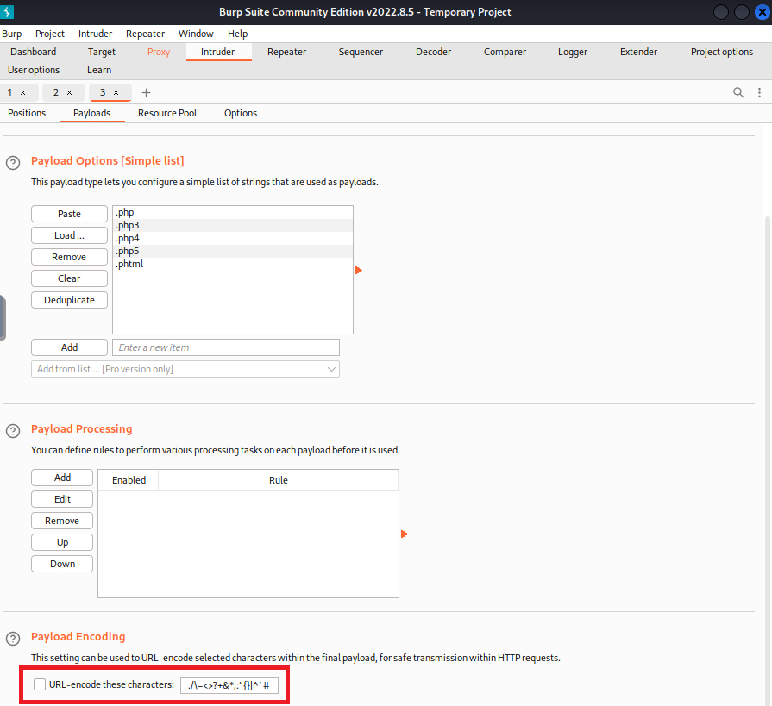Open the Comparer tab
This screenshot has height=706, width=772.
[505, 52]
